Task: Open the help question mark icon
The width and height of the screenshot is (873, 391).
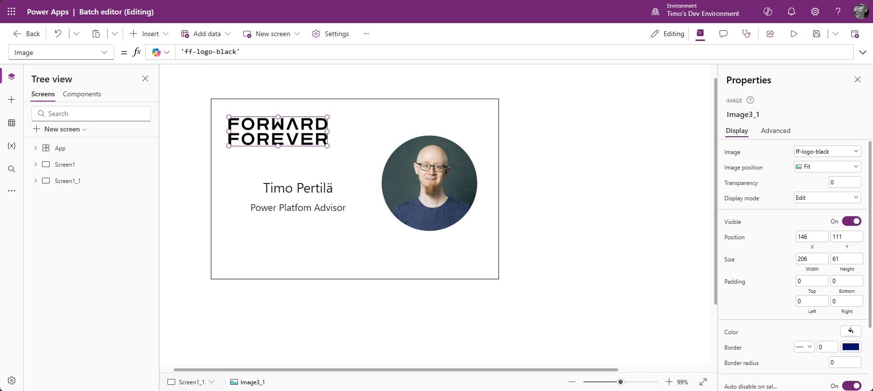Action: [x=838, y=12]
